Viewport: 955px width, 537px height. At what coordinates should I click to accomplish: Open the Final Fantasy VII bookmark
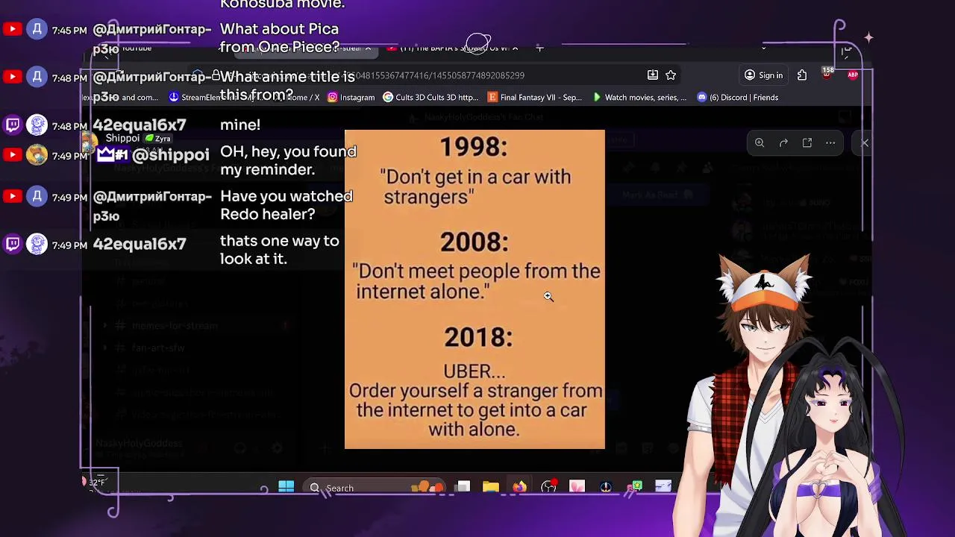(x=534, y=98)
